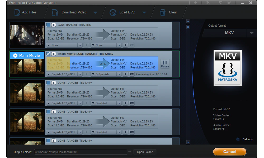The width and height of the screenshot is (264, 158).
Task: Click the CC closed caption icon for Title5
Action: coord(132,132)
